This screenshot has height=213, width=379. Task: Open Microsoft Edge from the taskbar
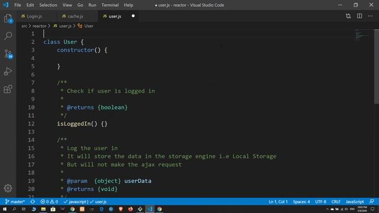101,209
